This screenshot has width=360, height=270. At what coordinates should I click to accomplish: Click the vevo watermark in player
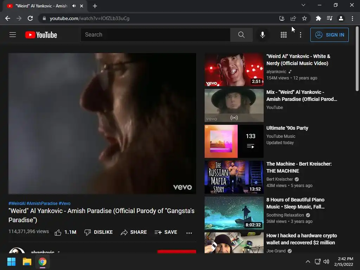point(182,187)
